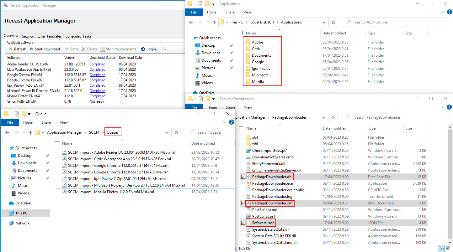This screenshot has height=252, width=453.
Task: Go back in the Queue window
Action: point(8,132)
